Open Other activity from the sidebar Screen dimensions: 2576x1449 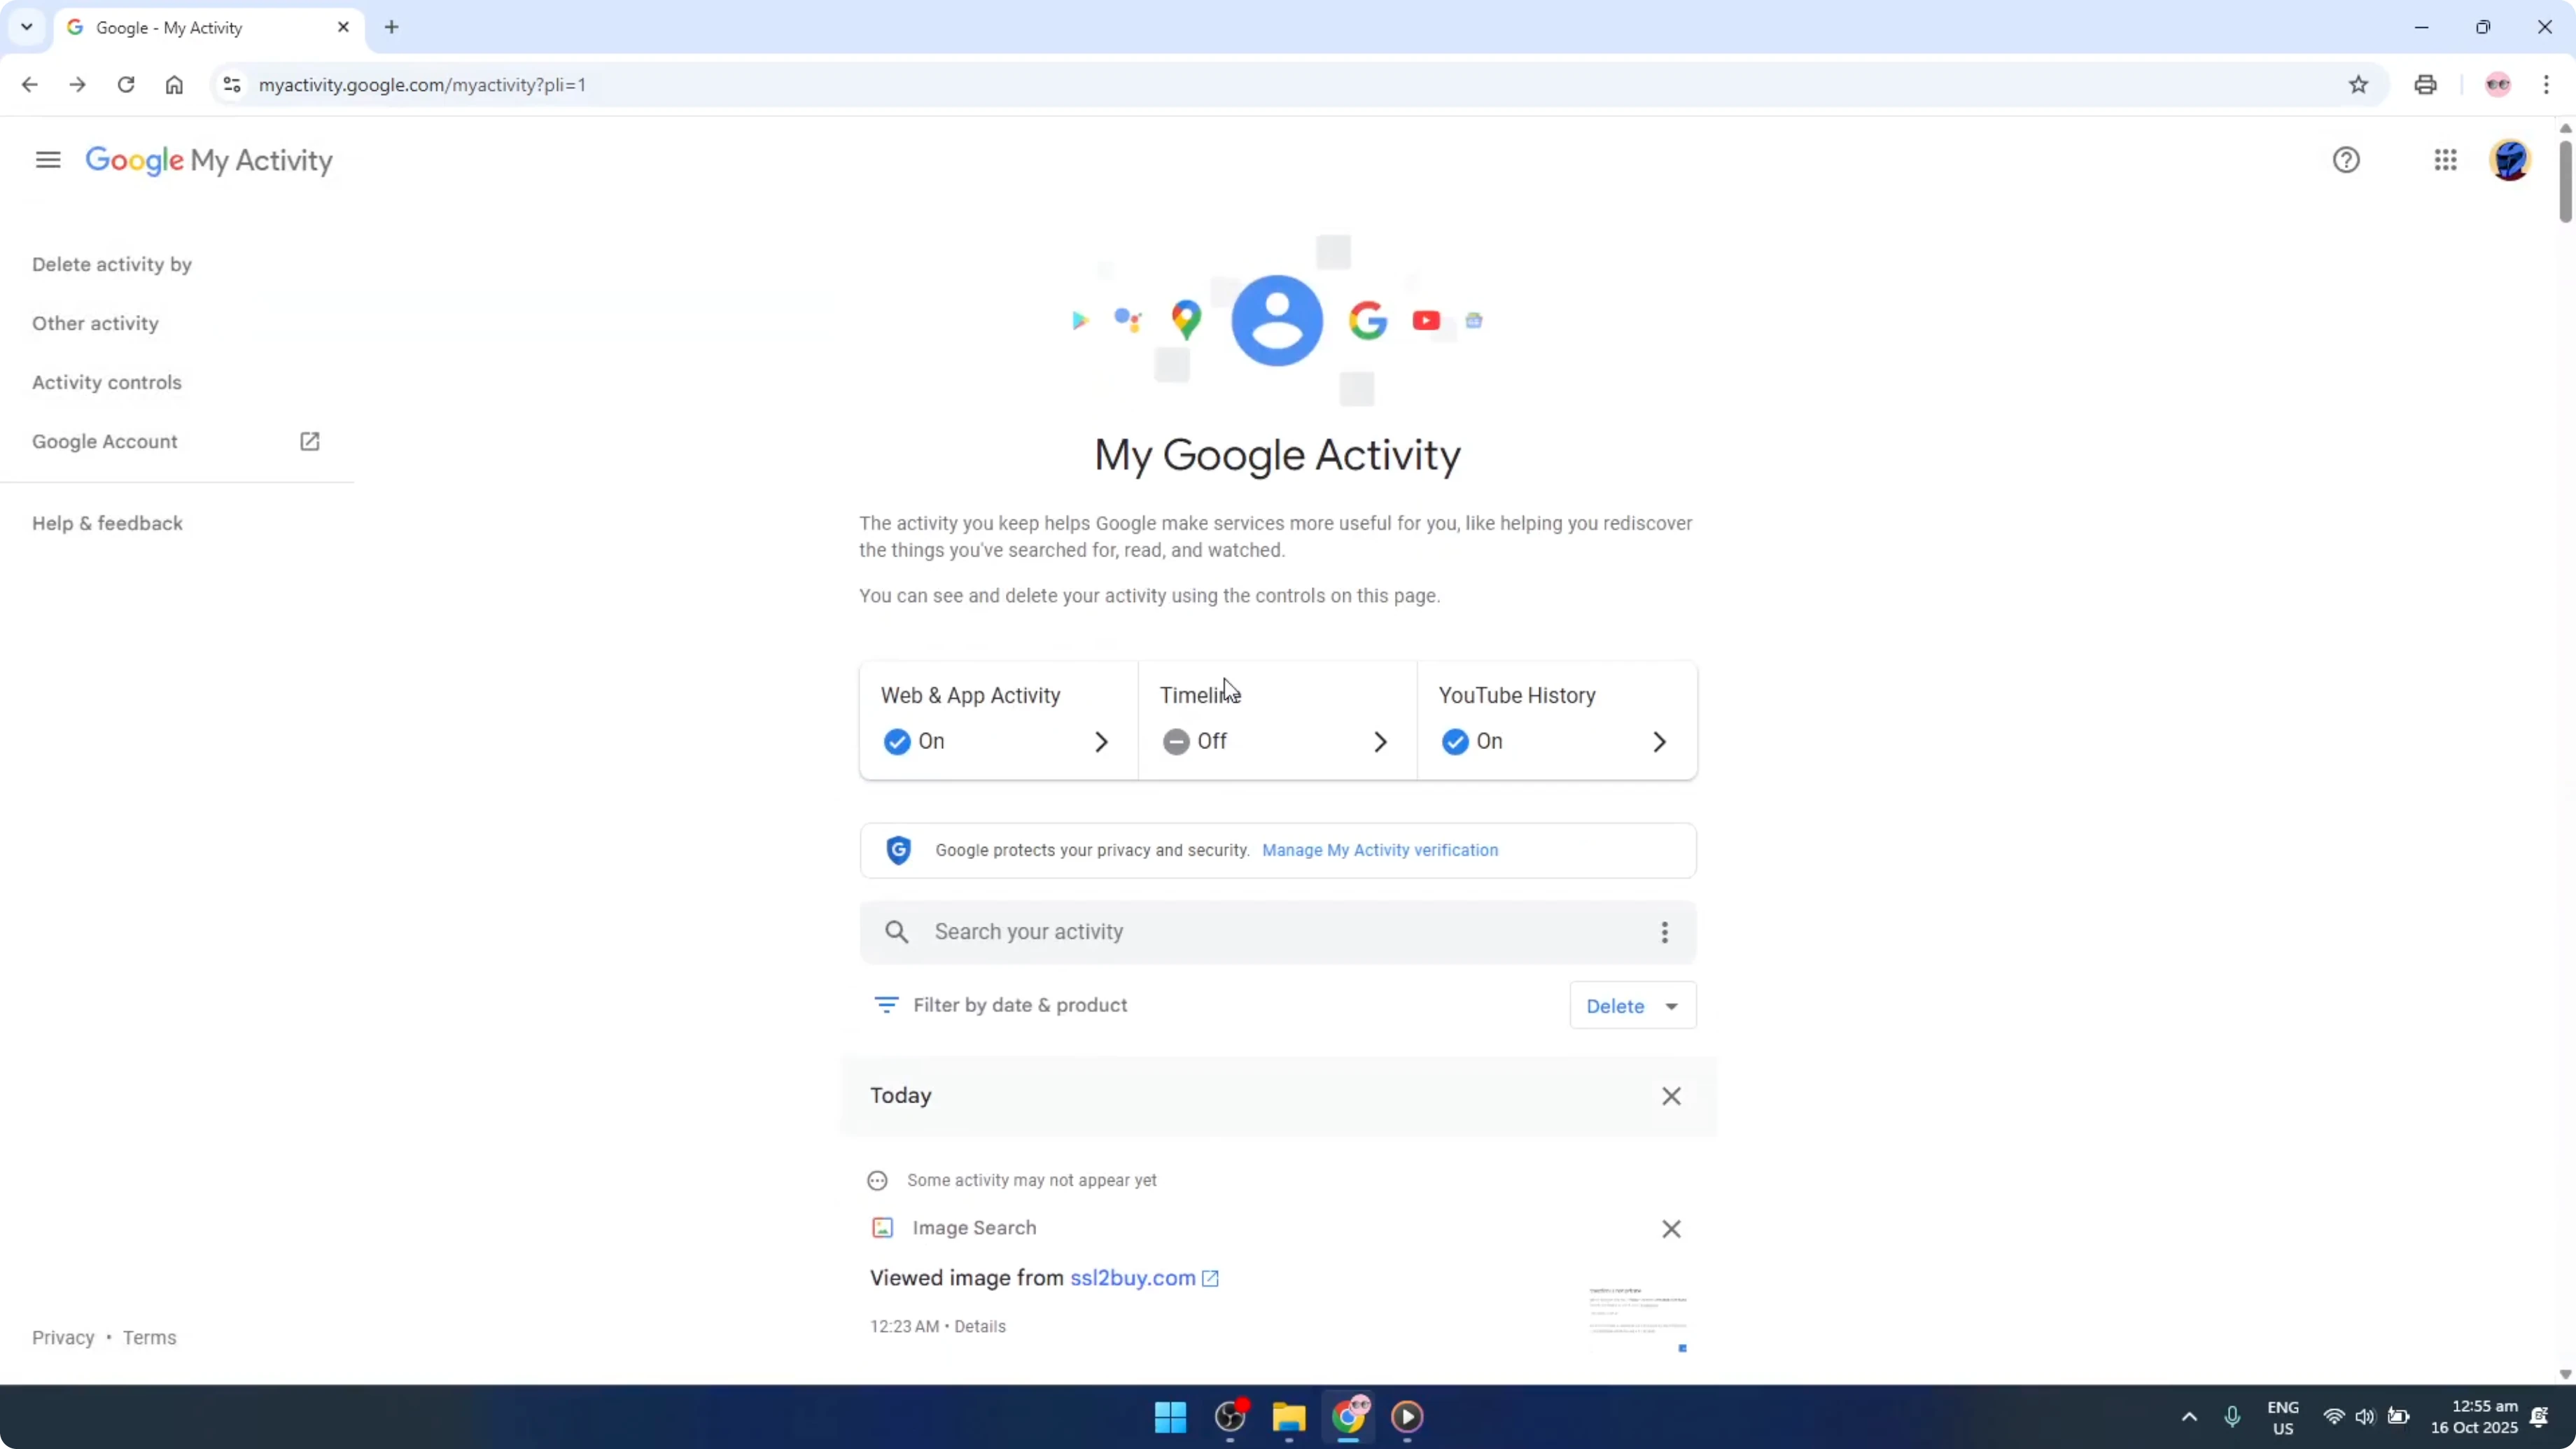pyautogui.click(x=95, y=322)
